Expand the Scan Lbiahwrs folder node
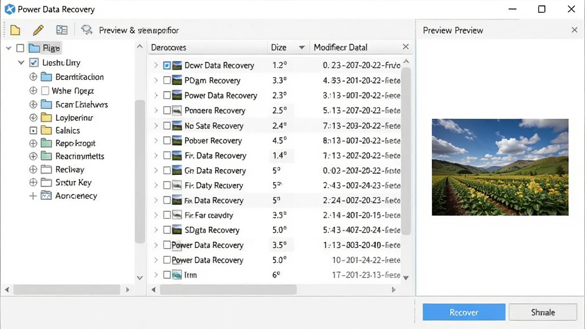 coord(33,104)
